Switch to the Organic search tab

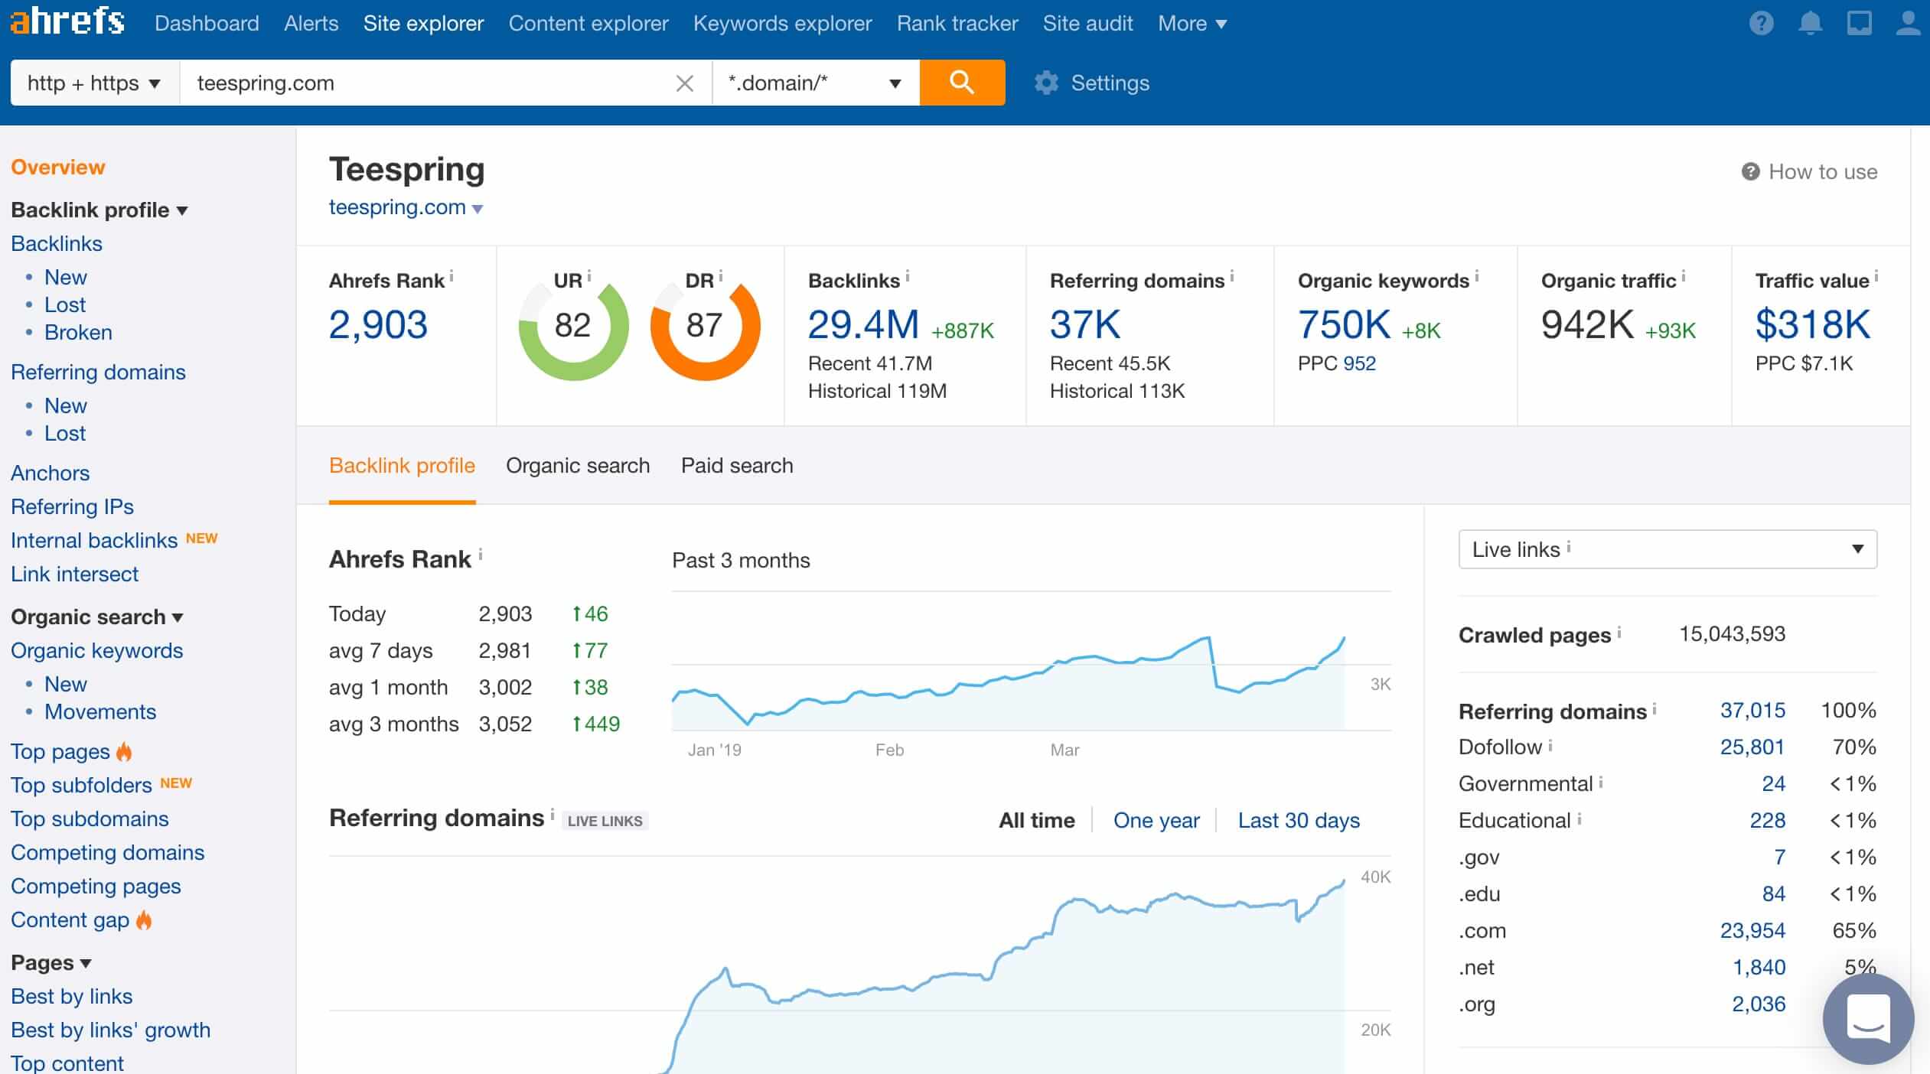578,464
